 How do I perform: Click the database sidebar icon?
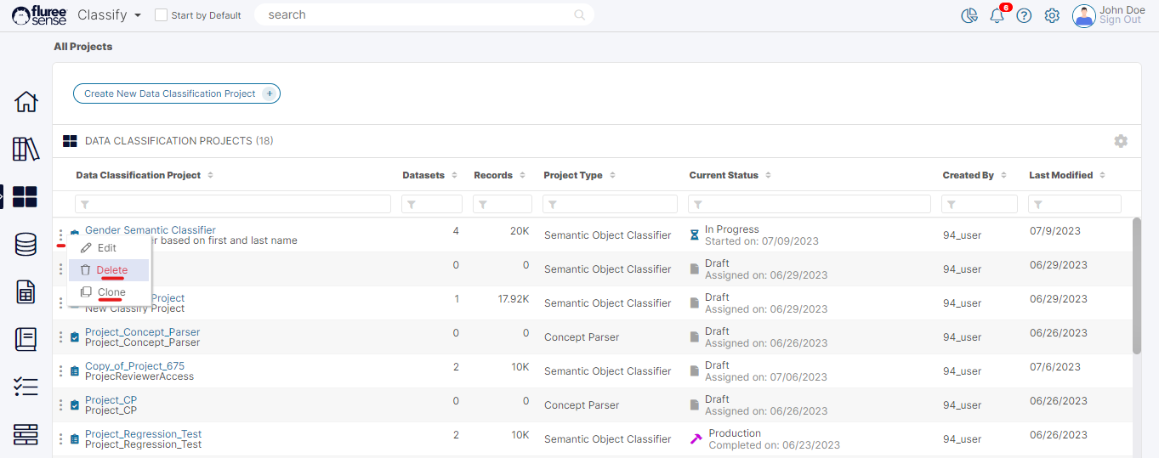(x=26, y=245)
